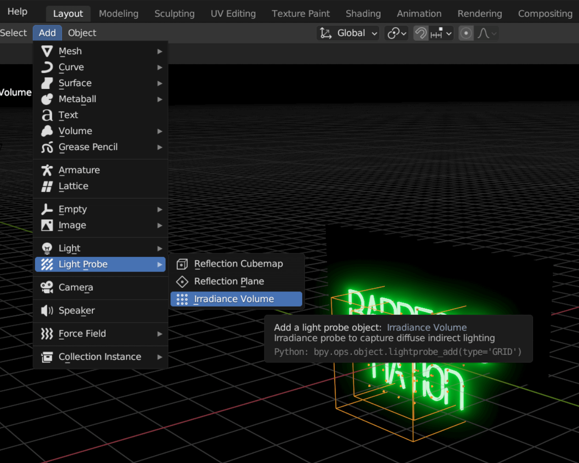Image resolution: width=579 pixels, height=463 pixels.
Task: Click the Volume cloud icon
Action: pyautogui.click(x=47, y=131)
